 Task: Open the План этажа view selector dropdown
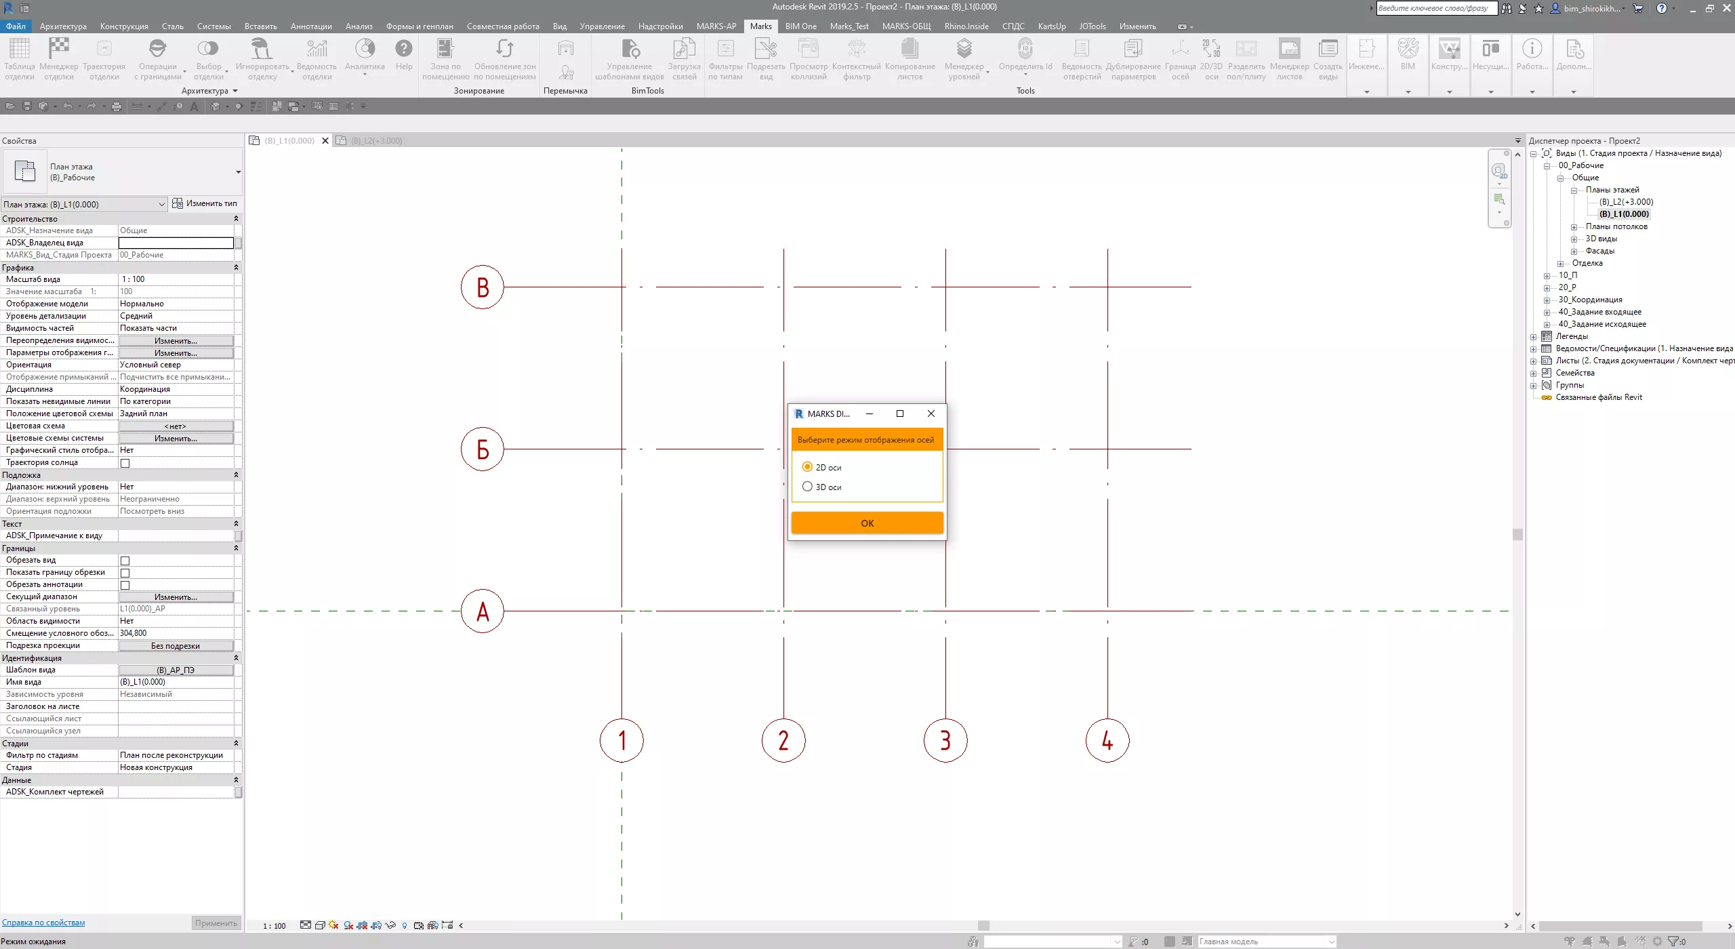161,204
